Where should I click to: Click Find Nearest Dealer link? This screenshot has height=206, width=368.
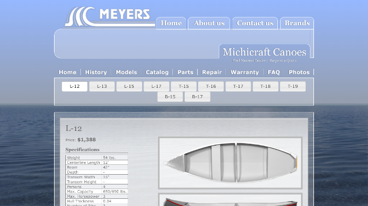pyautogui.click(x=249, y=61)
